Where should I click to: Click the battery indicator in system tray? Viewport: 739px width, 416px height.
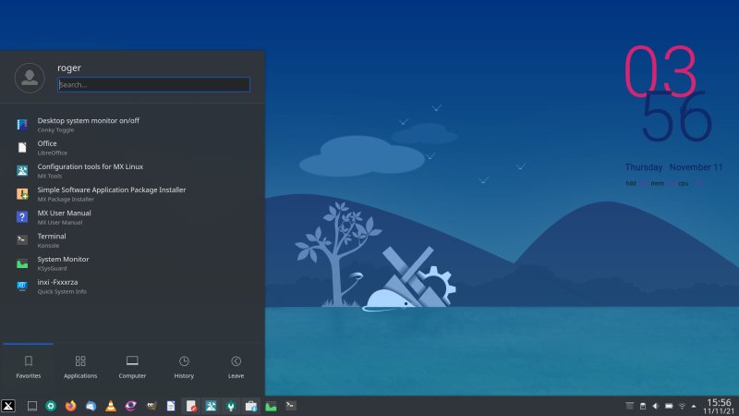[668, 406]
